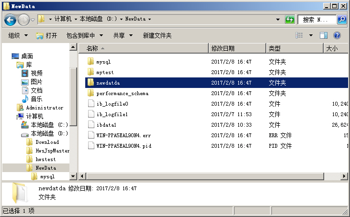
Task: Click NewData in the address path
Action: point(135,19)
